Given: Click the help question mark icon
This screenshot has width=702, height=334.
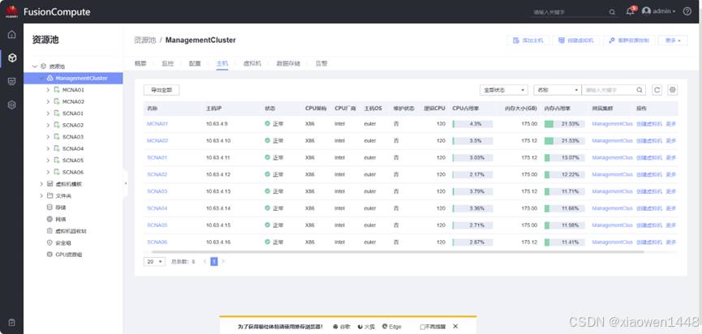Looking at the screenshot, I should [x=687, y=11].
